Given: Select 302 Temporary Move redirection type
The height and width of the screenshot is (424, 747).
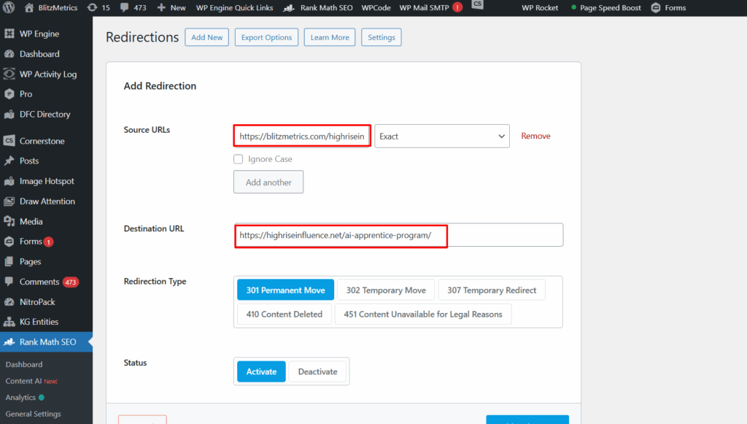Looking at the screenshot, I should (386, 290).
